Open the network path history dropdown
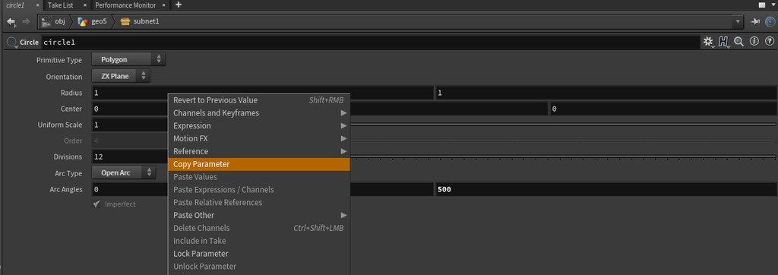The width and height of the screenshot is (778, 275). point(738,22)
